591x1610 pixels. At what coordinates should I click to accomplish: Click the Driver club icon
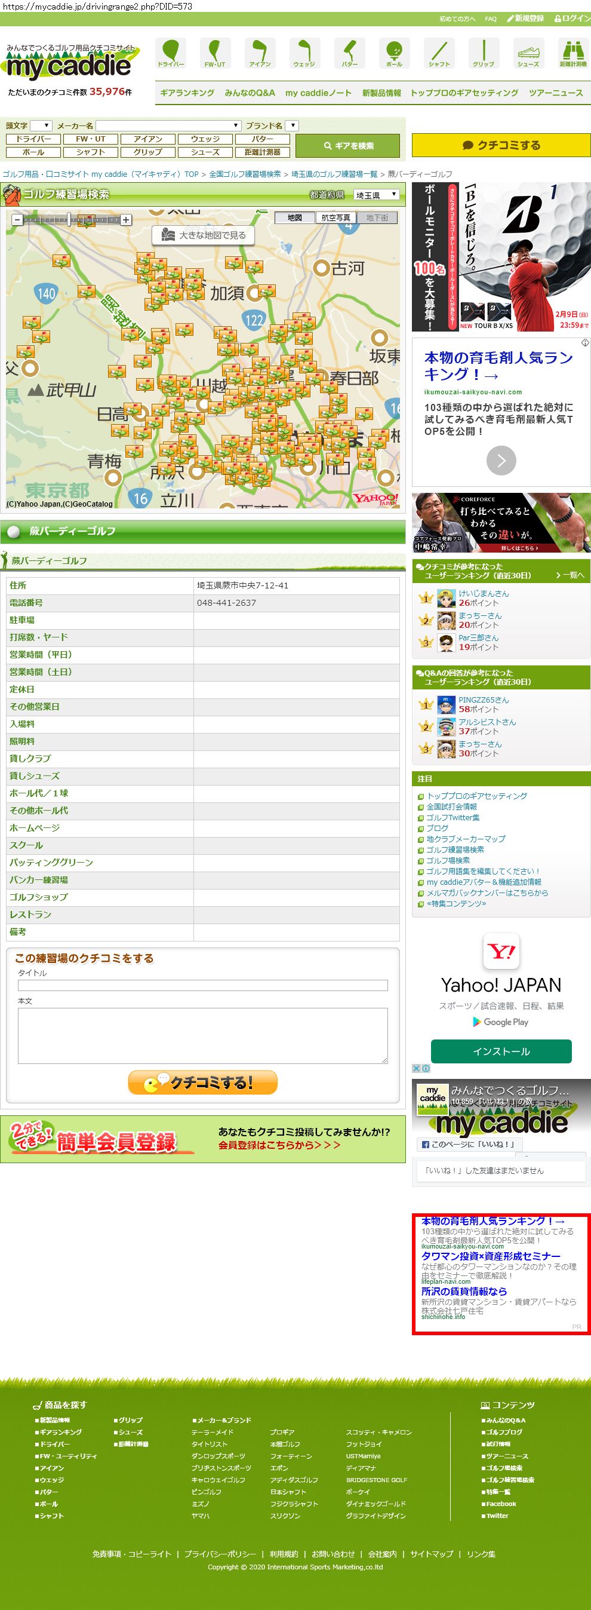coord(171,53)
